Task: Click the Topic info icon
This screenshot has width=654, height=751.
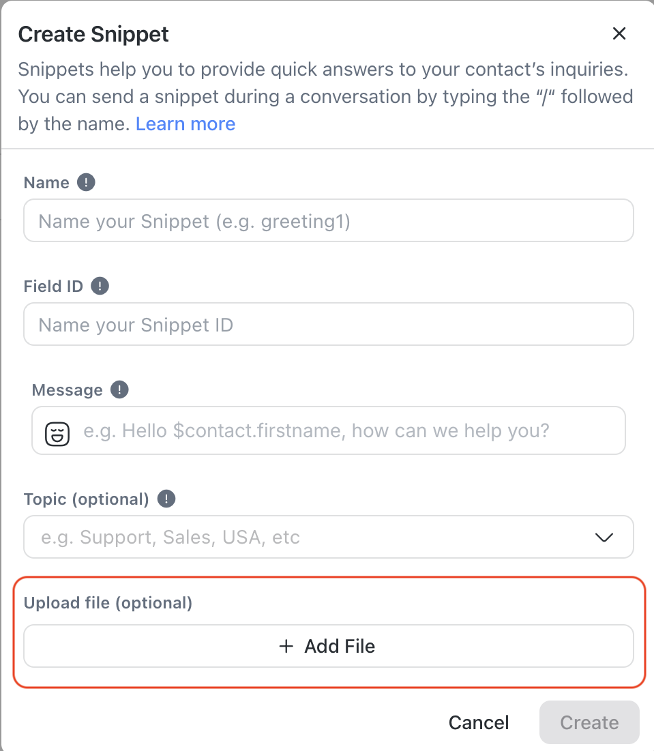Action: tap(166, 499)
